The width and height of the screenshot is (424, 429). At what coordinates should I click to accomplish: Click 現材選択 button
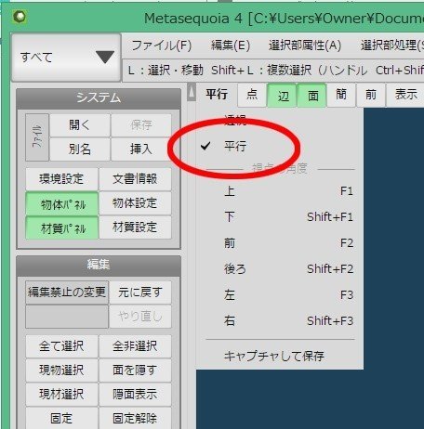(x=61, y=395)
